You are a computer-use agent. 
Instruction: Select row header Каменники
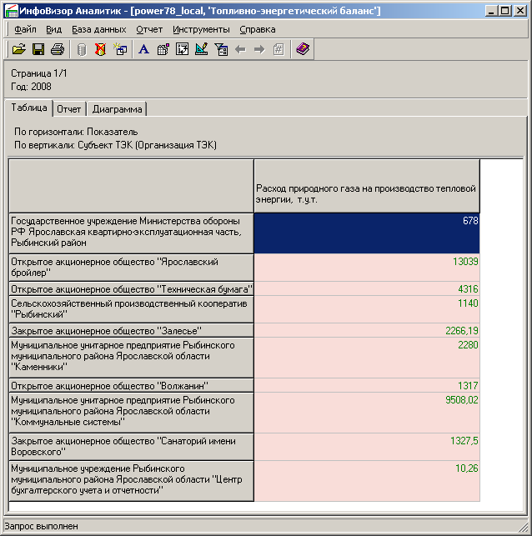point(131,358)
